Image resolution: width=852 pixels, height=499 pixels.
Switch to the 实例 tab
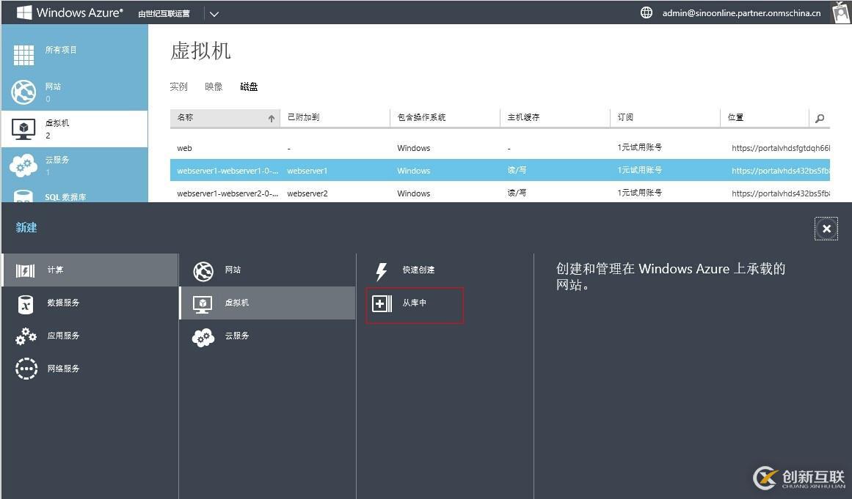[178, 86]
